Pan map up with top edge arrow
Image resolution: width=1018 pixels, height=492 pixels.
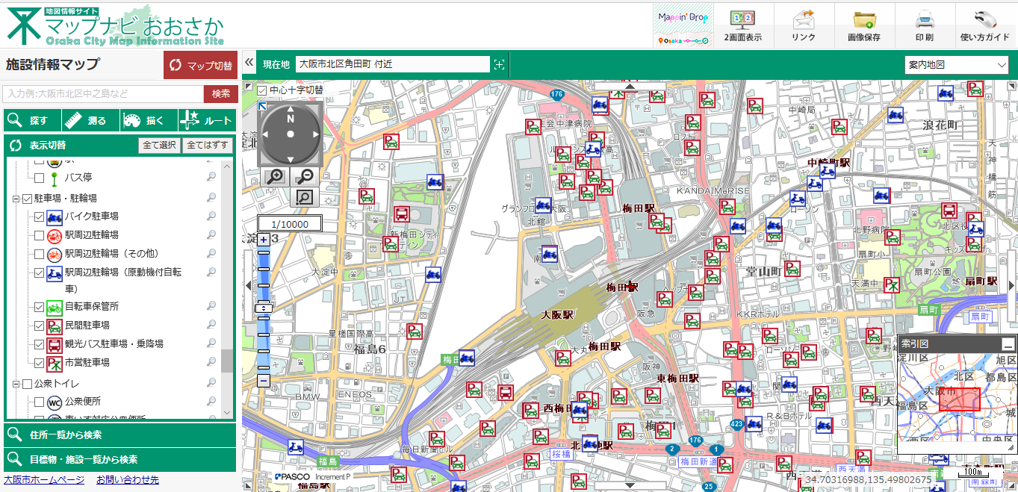[630, 86]
